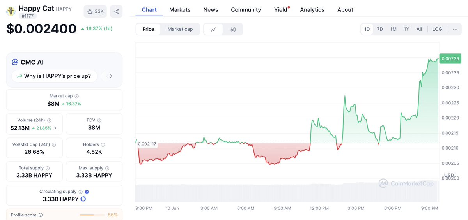This screenshot has height=220, width=468.
Task: Select Market cap chart toggle
Action: click(180, 29)
